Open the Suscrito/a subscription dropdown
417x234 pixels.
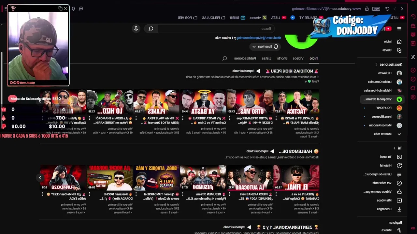(264, 47)
